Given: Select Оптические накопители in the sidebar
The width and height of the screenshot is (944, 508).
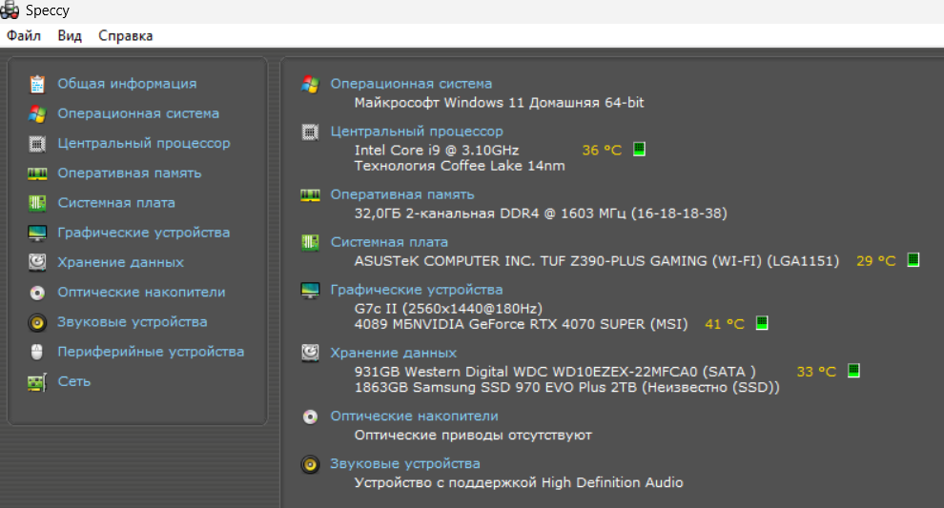Looking at the screenshot, I should click(141, 292).
